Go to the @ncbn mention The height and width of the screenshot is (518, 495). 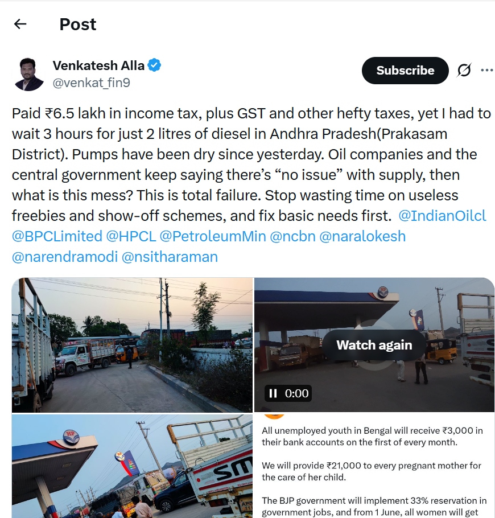[x=292, y=236]
